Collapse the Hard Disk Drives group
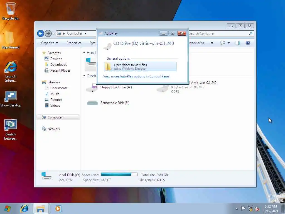285x214 pixels. [84, 53]
